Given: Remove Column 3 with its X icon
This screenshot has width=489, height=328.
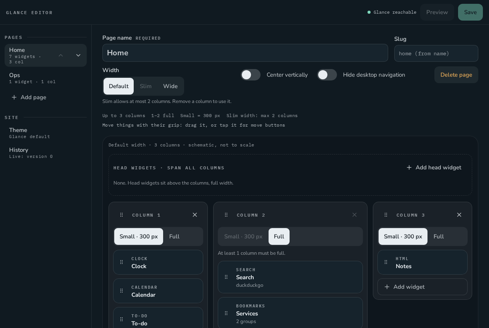Looking at the screenshot, I should click(x=459, y=215).
